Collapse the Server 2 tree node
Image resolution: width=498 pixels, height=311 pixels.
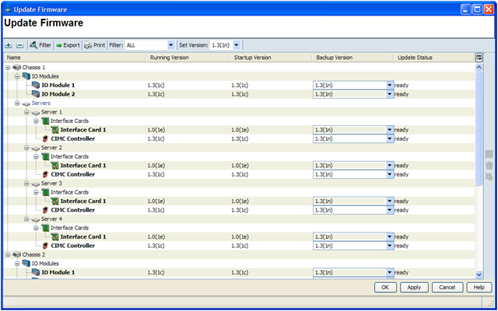26,148
